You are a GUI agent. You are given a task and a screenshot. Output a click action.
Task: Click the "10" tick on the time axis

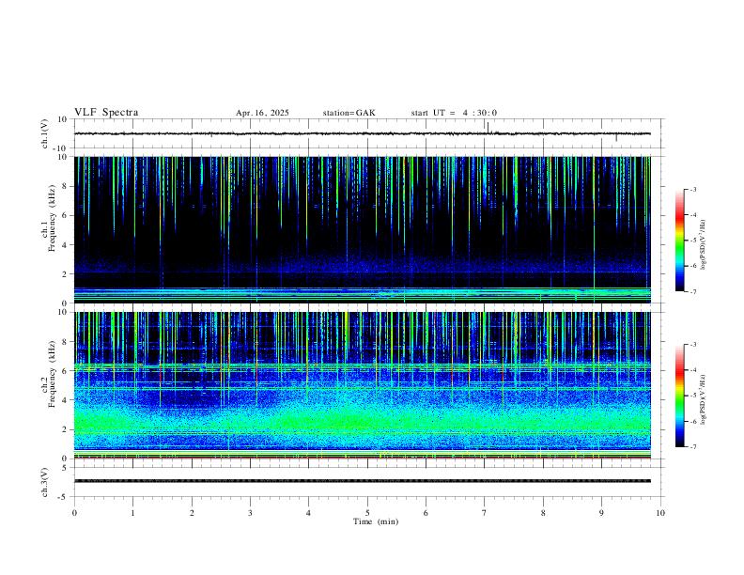[x=660, y=513]
